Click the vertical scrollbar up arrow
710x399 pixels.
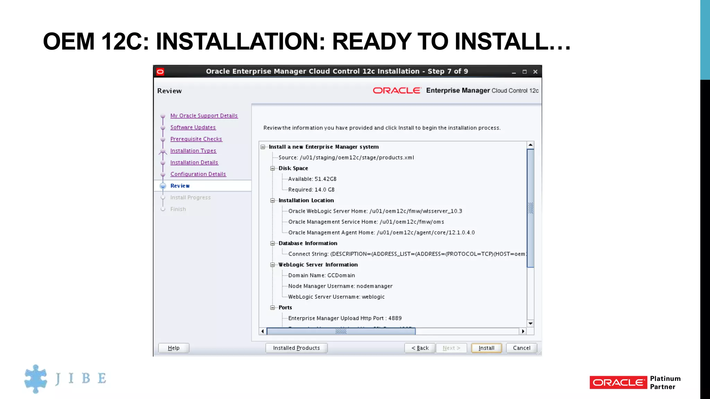530,145
